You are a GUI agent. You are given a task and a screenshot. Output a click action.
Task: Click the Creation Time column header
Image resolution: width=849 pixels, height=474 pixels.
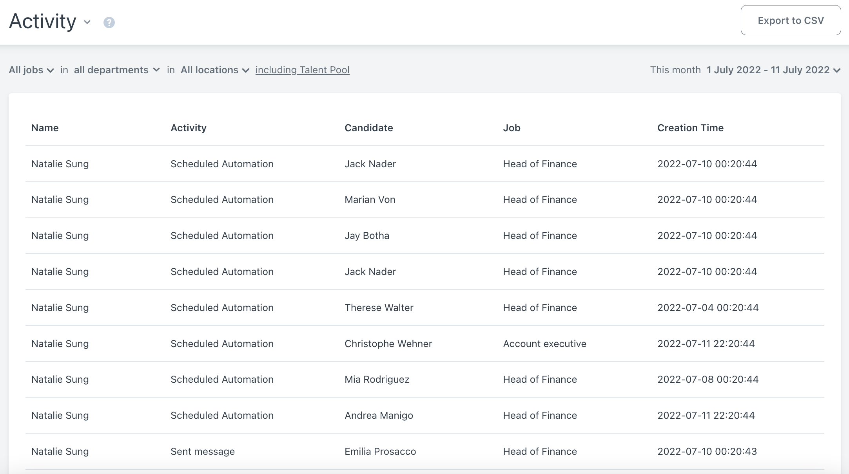[690, 128]
